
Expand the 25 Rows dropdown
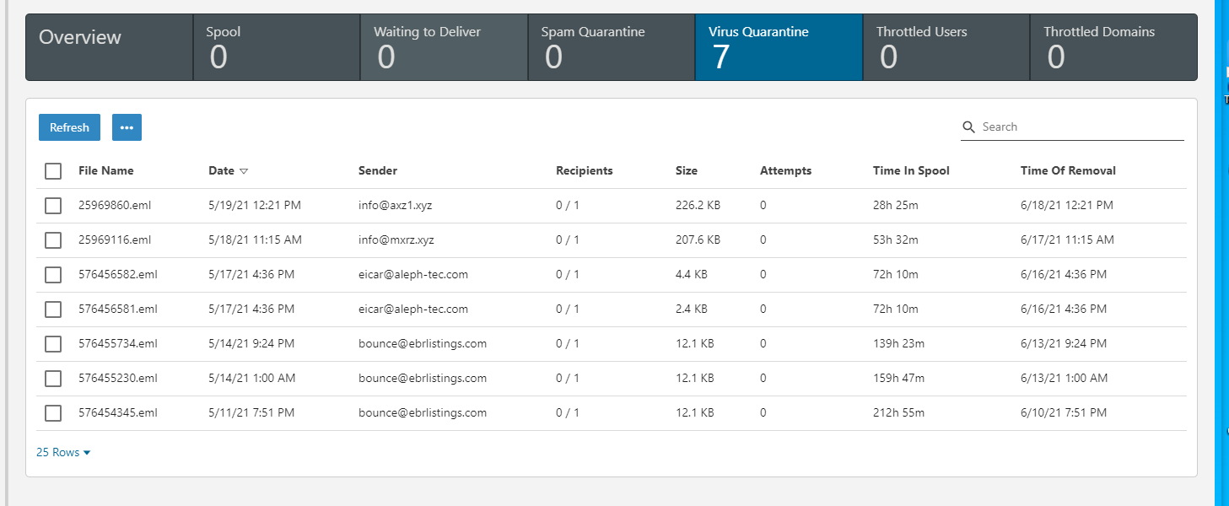click(63, 453)
